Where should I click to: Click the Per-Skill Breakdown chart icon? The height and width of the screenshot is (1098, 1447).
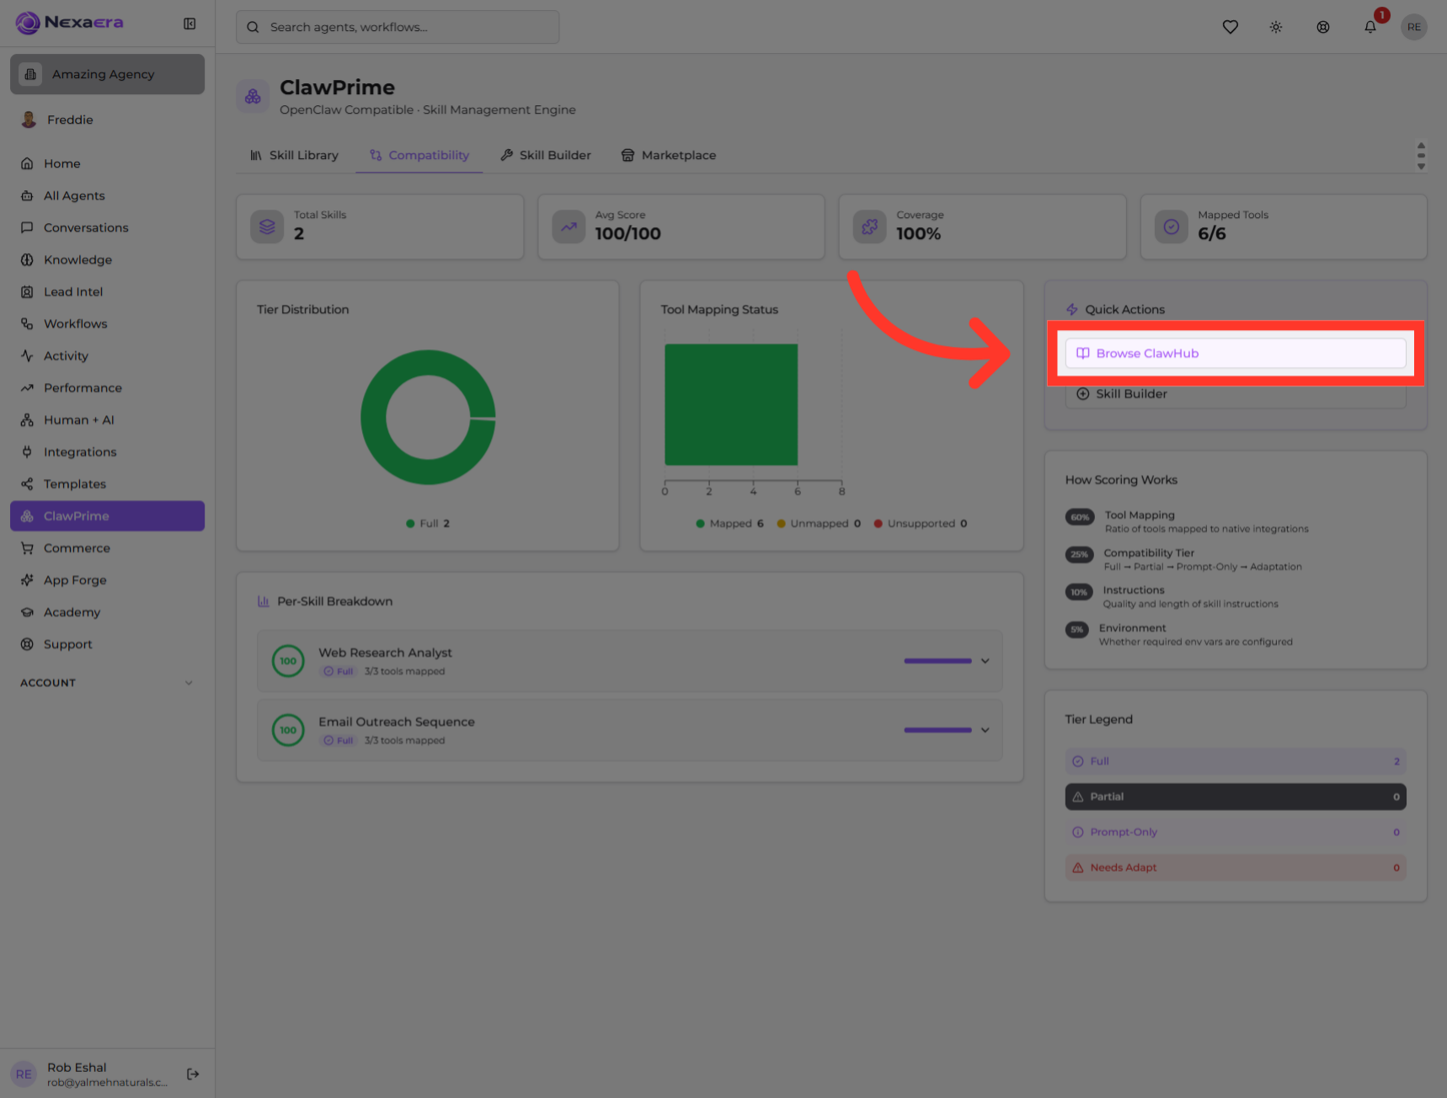(264, 601)
